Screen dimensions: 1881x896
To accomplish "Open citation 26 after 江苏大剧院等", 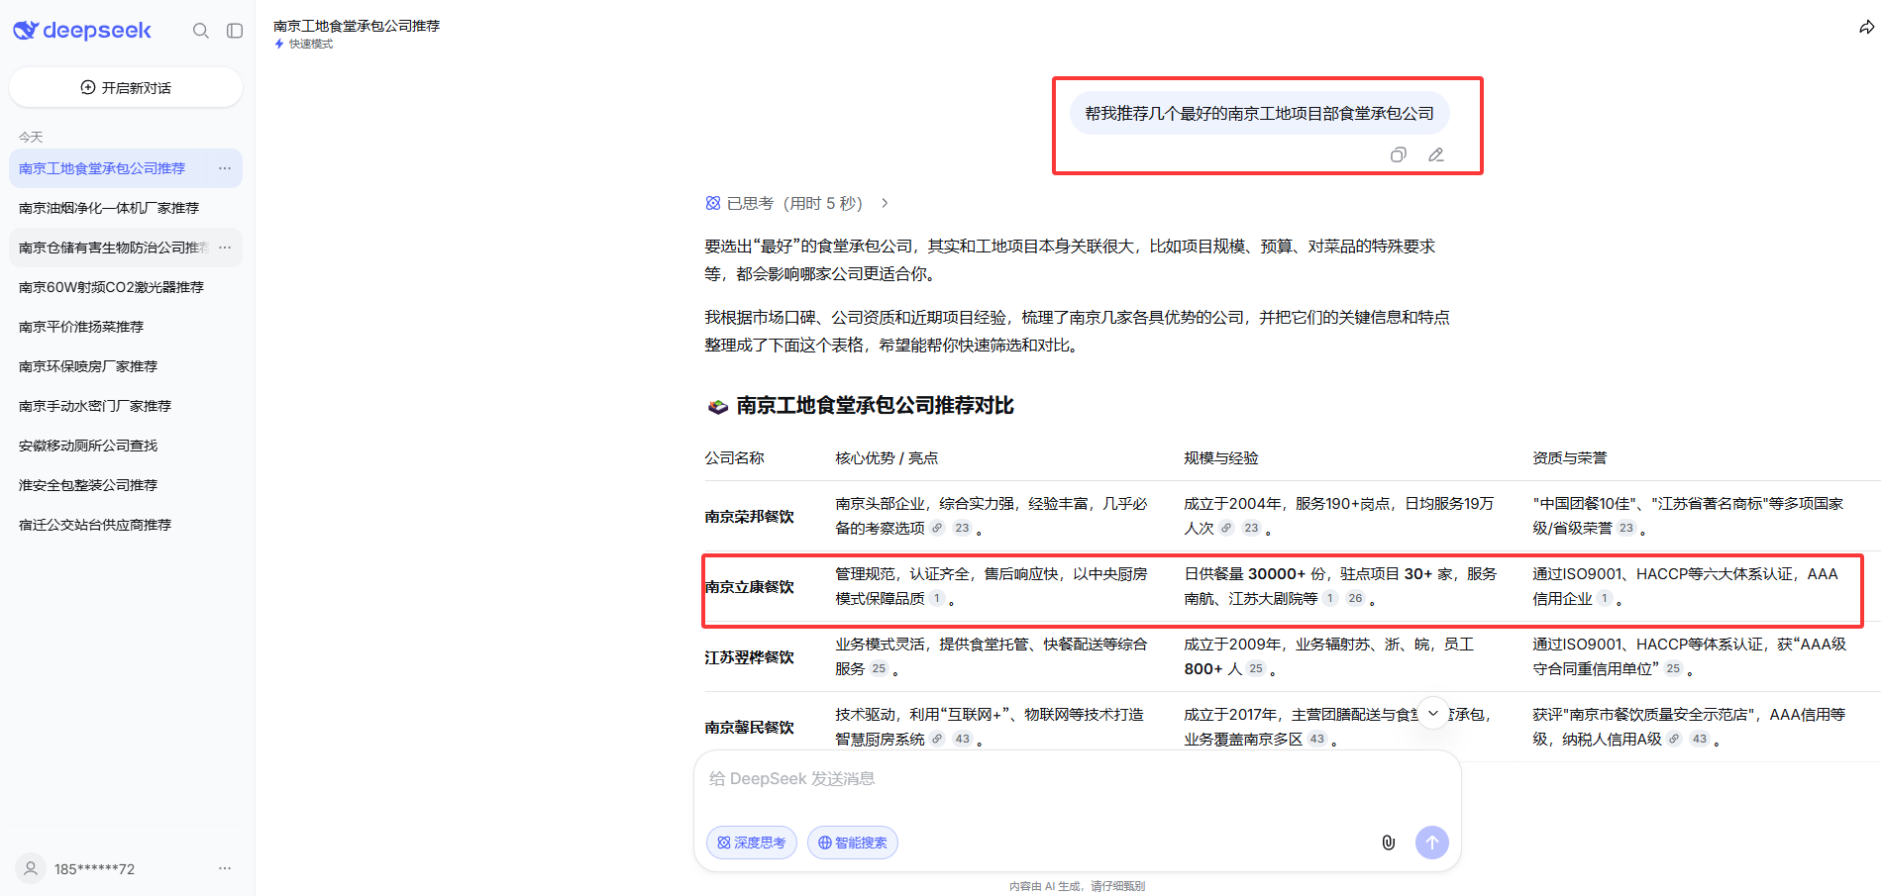I will tap(1355, 598).
